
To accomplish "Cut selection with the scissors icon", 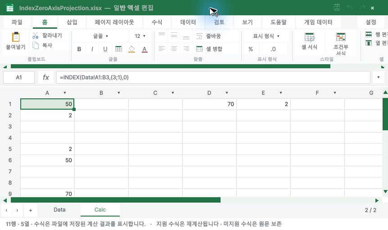I will [36, 35].
